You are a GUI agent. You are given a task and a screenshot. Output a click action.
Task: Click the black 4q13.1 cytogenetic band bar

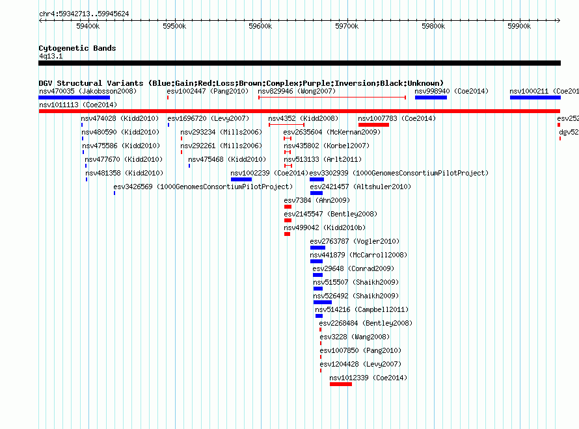click(x=299, y=63)
